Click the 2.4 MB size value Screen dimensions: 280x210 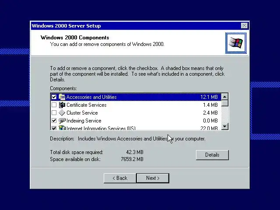[x=210, y=113]
